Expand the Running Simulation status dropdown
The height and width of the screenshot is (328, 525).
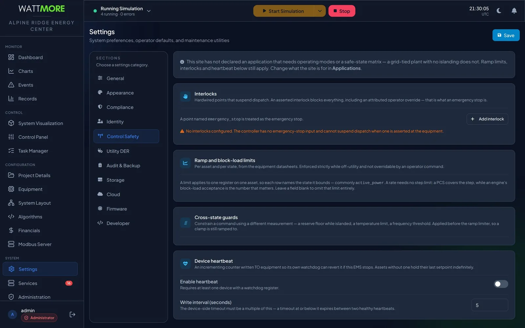pos(149,11)
